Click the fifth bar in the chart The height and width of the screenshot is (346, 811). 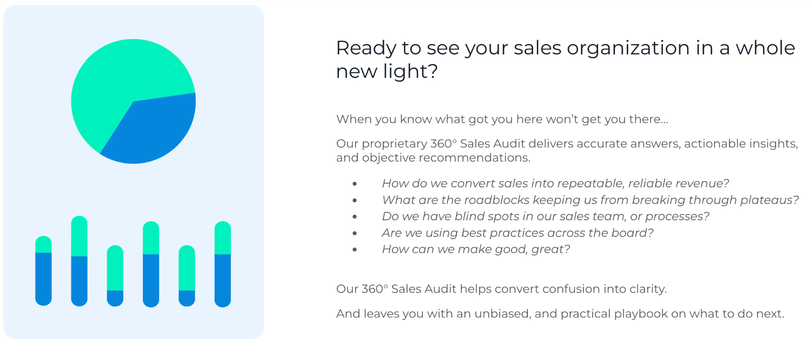(187, 276)
